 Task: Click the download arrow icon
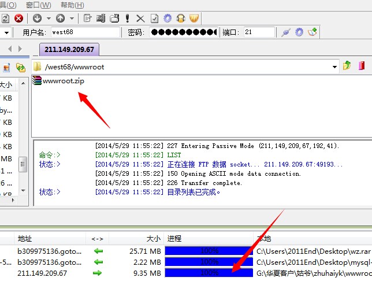(x=37, y=19)
